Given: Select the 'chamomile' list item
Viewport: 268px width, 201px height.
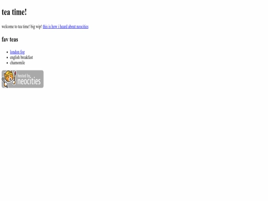Looking at the screenshot, I should pos(17,63).
